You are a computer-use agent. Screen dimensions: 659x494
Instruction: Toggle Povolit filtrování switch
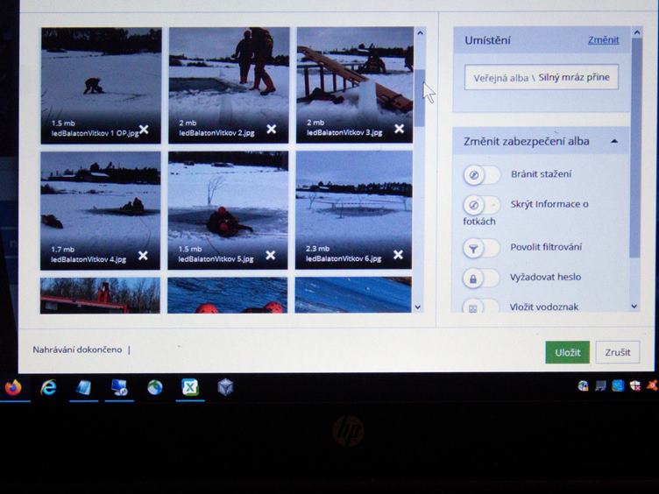[481, 248]
